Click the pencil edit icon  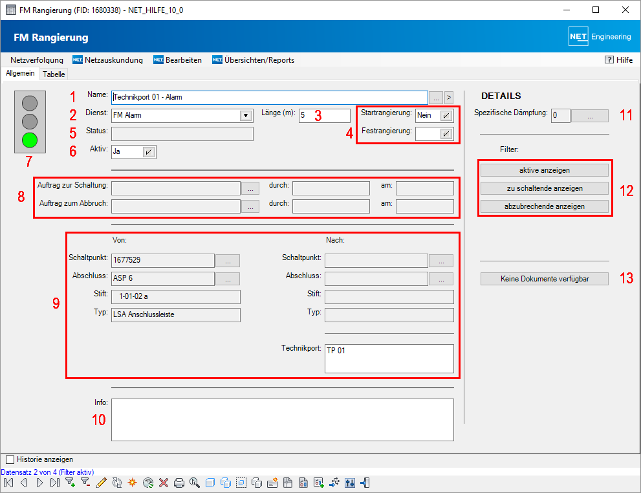(x=102, y=483)
